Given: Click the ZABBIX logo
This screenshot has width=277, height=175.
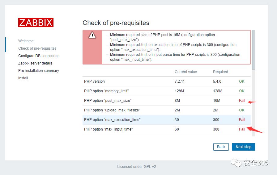Looking at the screenshot, I should pos(36,23).
